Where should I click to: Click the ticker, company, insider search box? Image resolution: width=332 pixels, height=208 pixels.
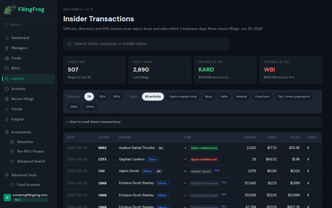point(146,44)
